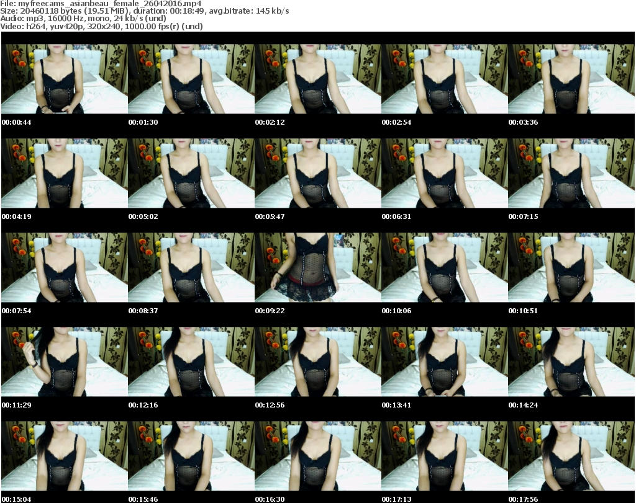Open the thumbnail above timestamp 00:06:31

click(445, 173)
